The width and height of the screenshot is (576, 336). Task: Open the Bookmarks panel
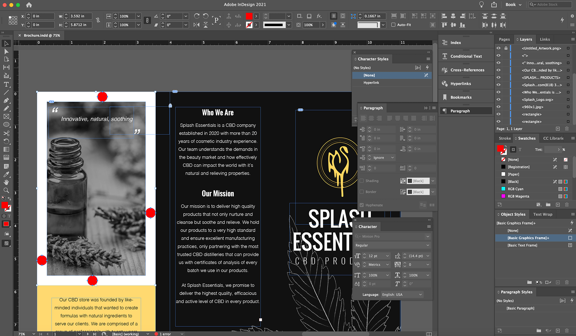(466, 97)
